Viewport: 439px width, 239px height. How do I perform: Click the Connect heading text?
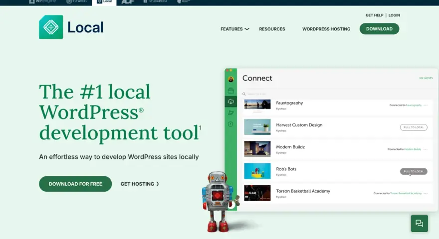(257, 78)
